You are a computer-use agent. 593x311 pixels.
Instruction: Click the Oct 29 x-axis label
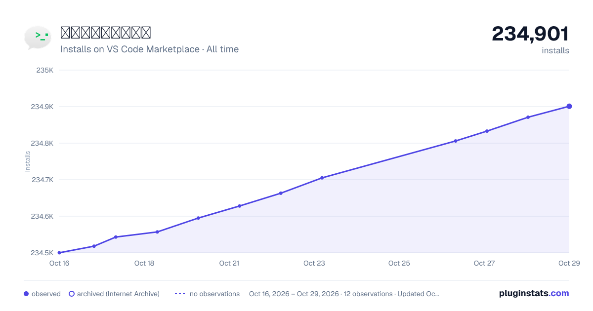569,263
